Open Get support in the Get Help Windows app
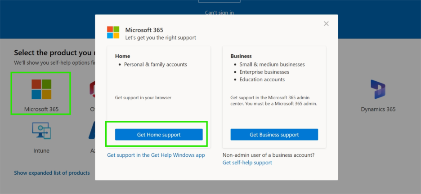The width and height of the screenshot is (421, 194). coord(156,155)
